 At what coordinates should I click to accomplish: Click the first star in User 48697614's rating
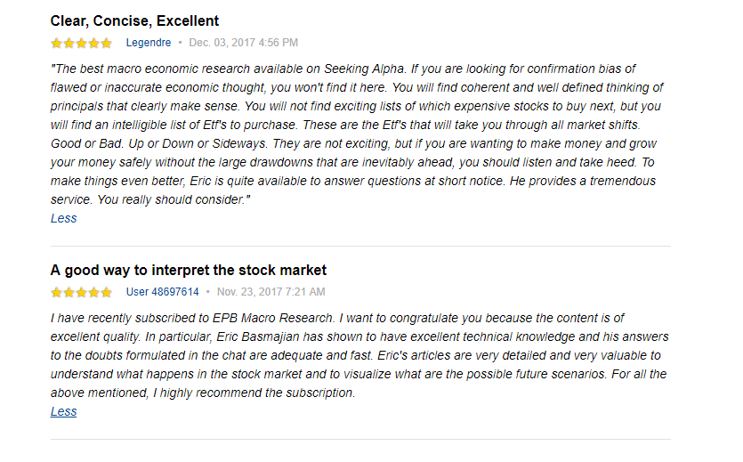(x=57, y=292)
